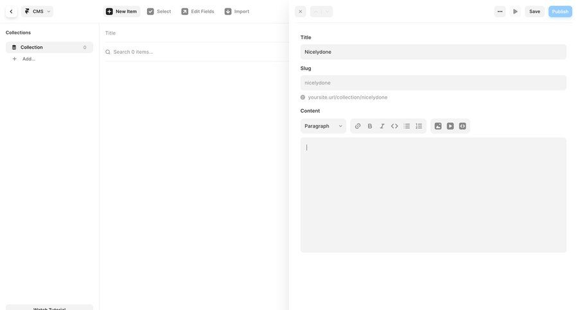Image resolution: width=578 pixels, height=310 pixels.
Task: Open the yoursite.url/collection/nicelydone link
Action: click(x=347, y=97)
